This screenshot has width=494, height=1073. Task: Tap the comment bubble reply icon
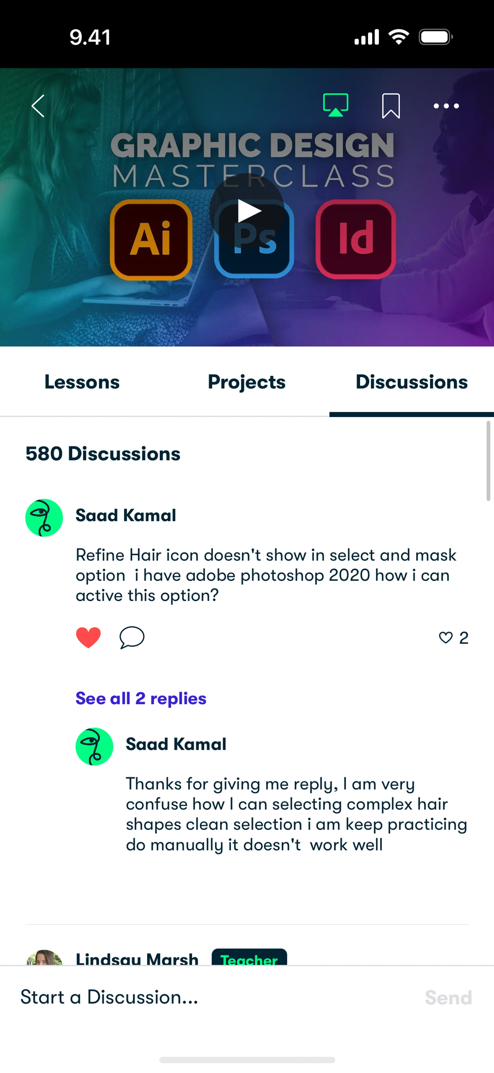[x=132, y=637]
